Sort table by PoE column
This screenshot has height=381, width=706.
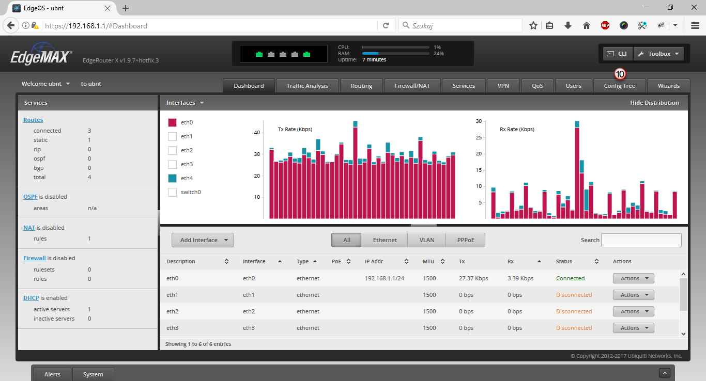341,261
